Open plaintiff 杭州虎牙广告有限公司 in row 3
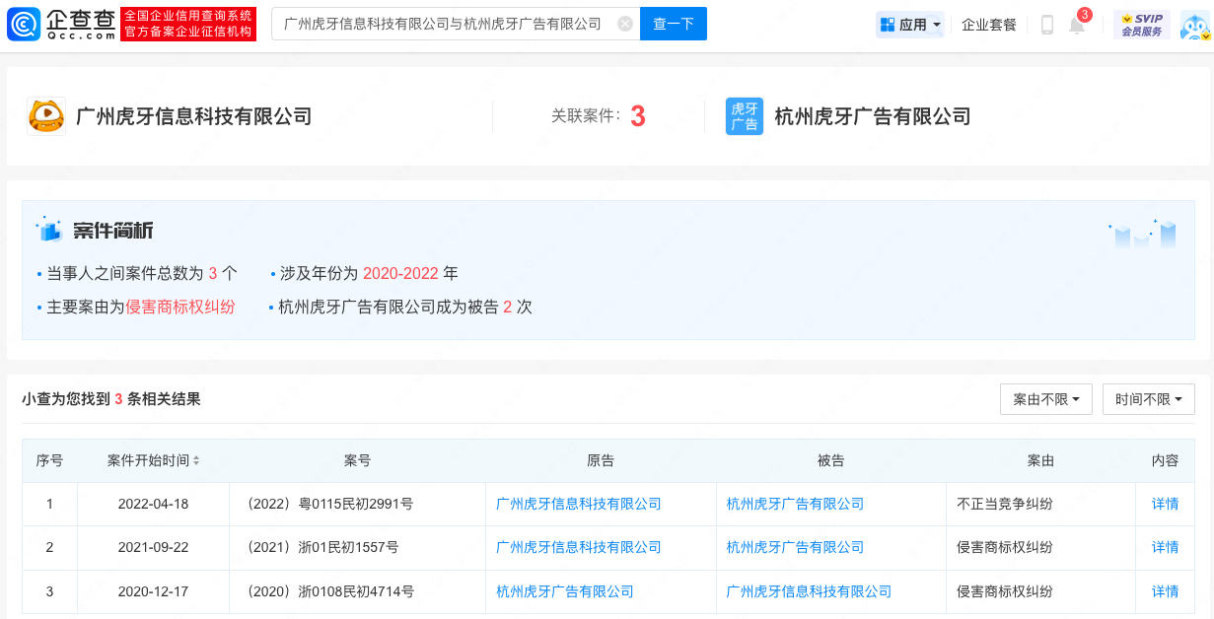Image resolution: width=1214 pixels, height=619 pixels. tap(565, 591)
